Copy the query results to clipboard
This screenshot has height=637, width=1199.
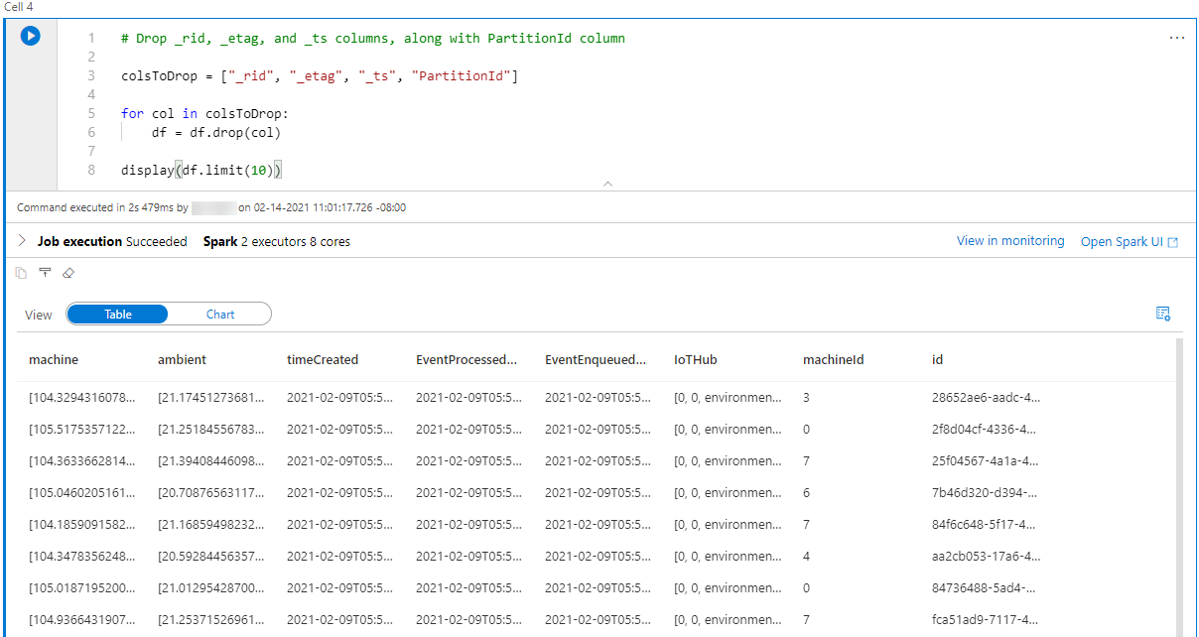21,273
